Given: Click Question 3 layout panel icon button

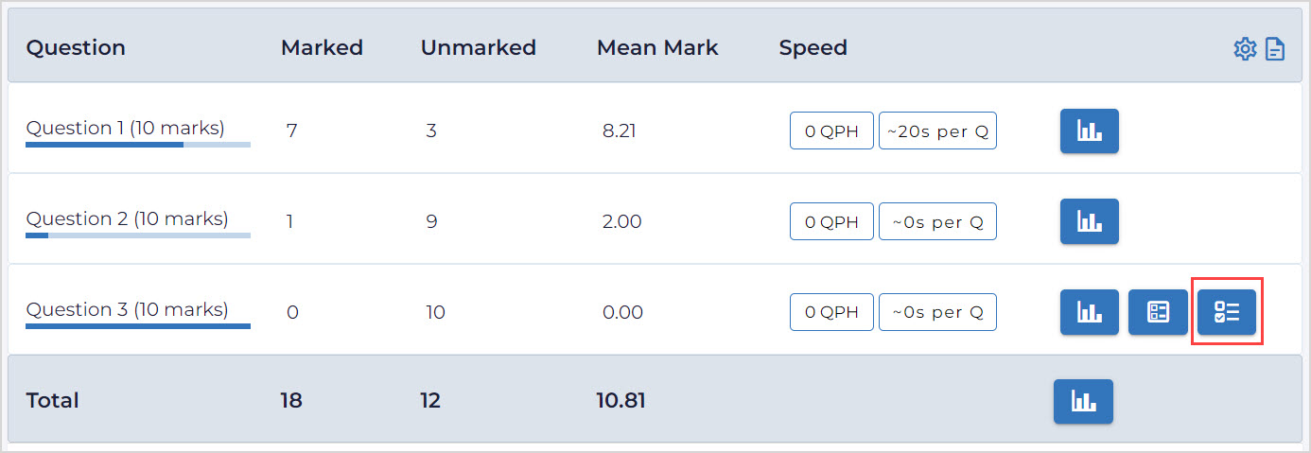Looking at the screenshot, I should coord(1158,312).
